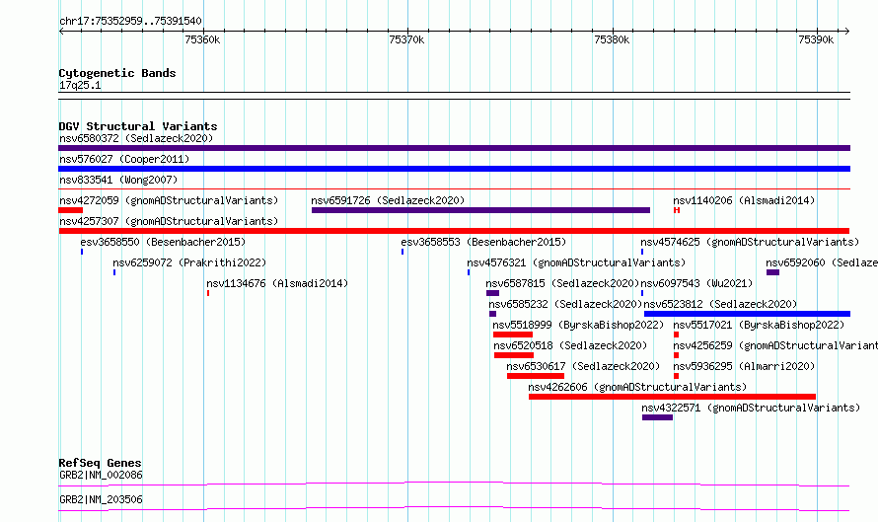878x522 pixels.
Task: Open the GRB2|NM_002086 gene label
Action: (101, 475)
